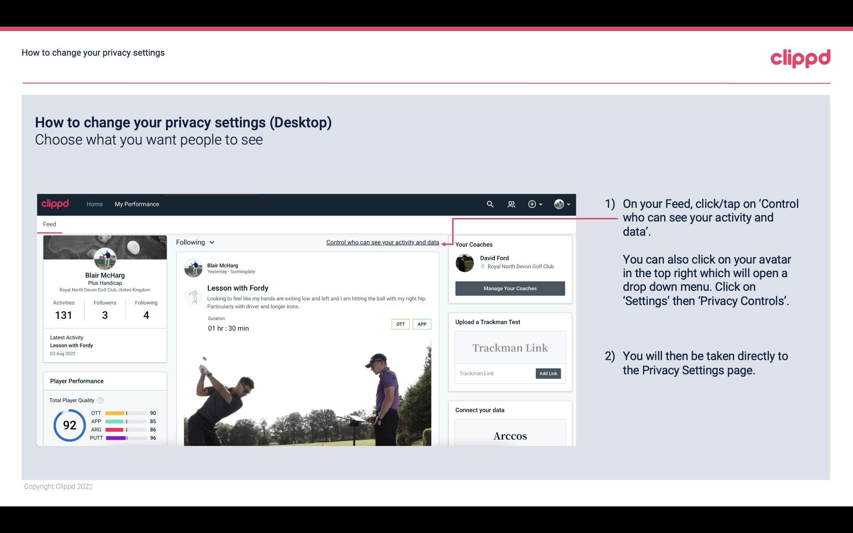Click Control who can see your activity

[x=381, y=241]
